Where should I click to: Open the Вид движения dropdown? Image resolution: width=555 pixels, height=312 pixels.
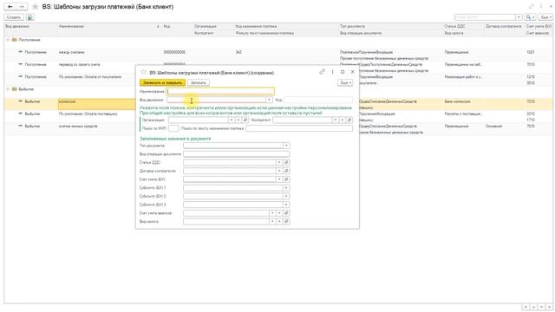click(269, 101)
